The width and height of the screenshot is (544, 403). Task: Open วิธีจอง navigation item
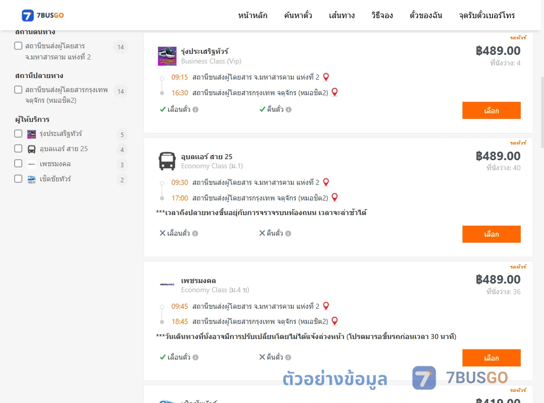(382, 16)
